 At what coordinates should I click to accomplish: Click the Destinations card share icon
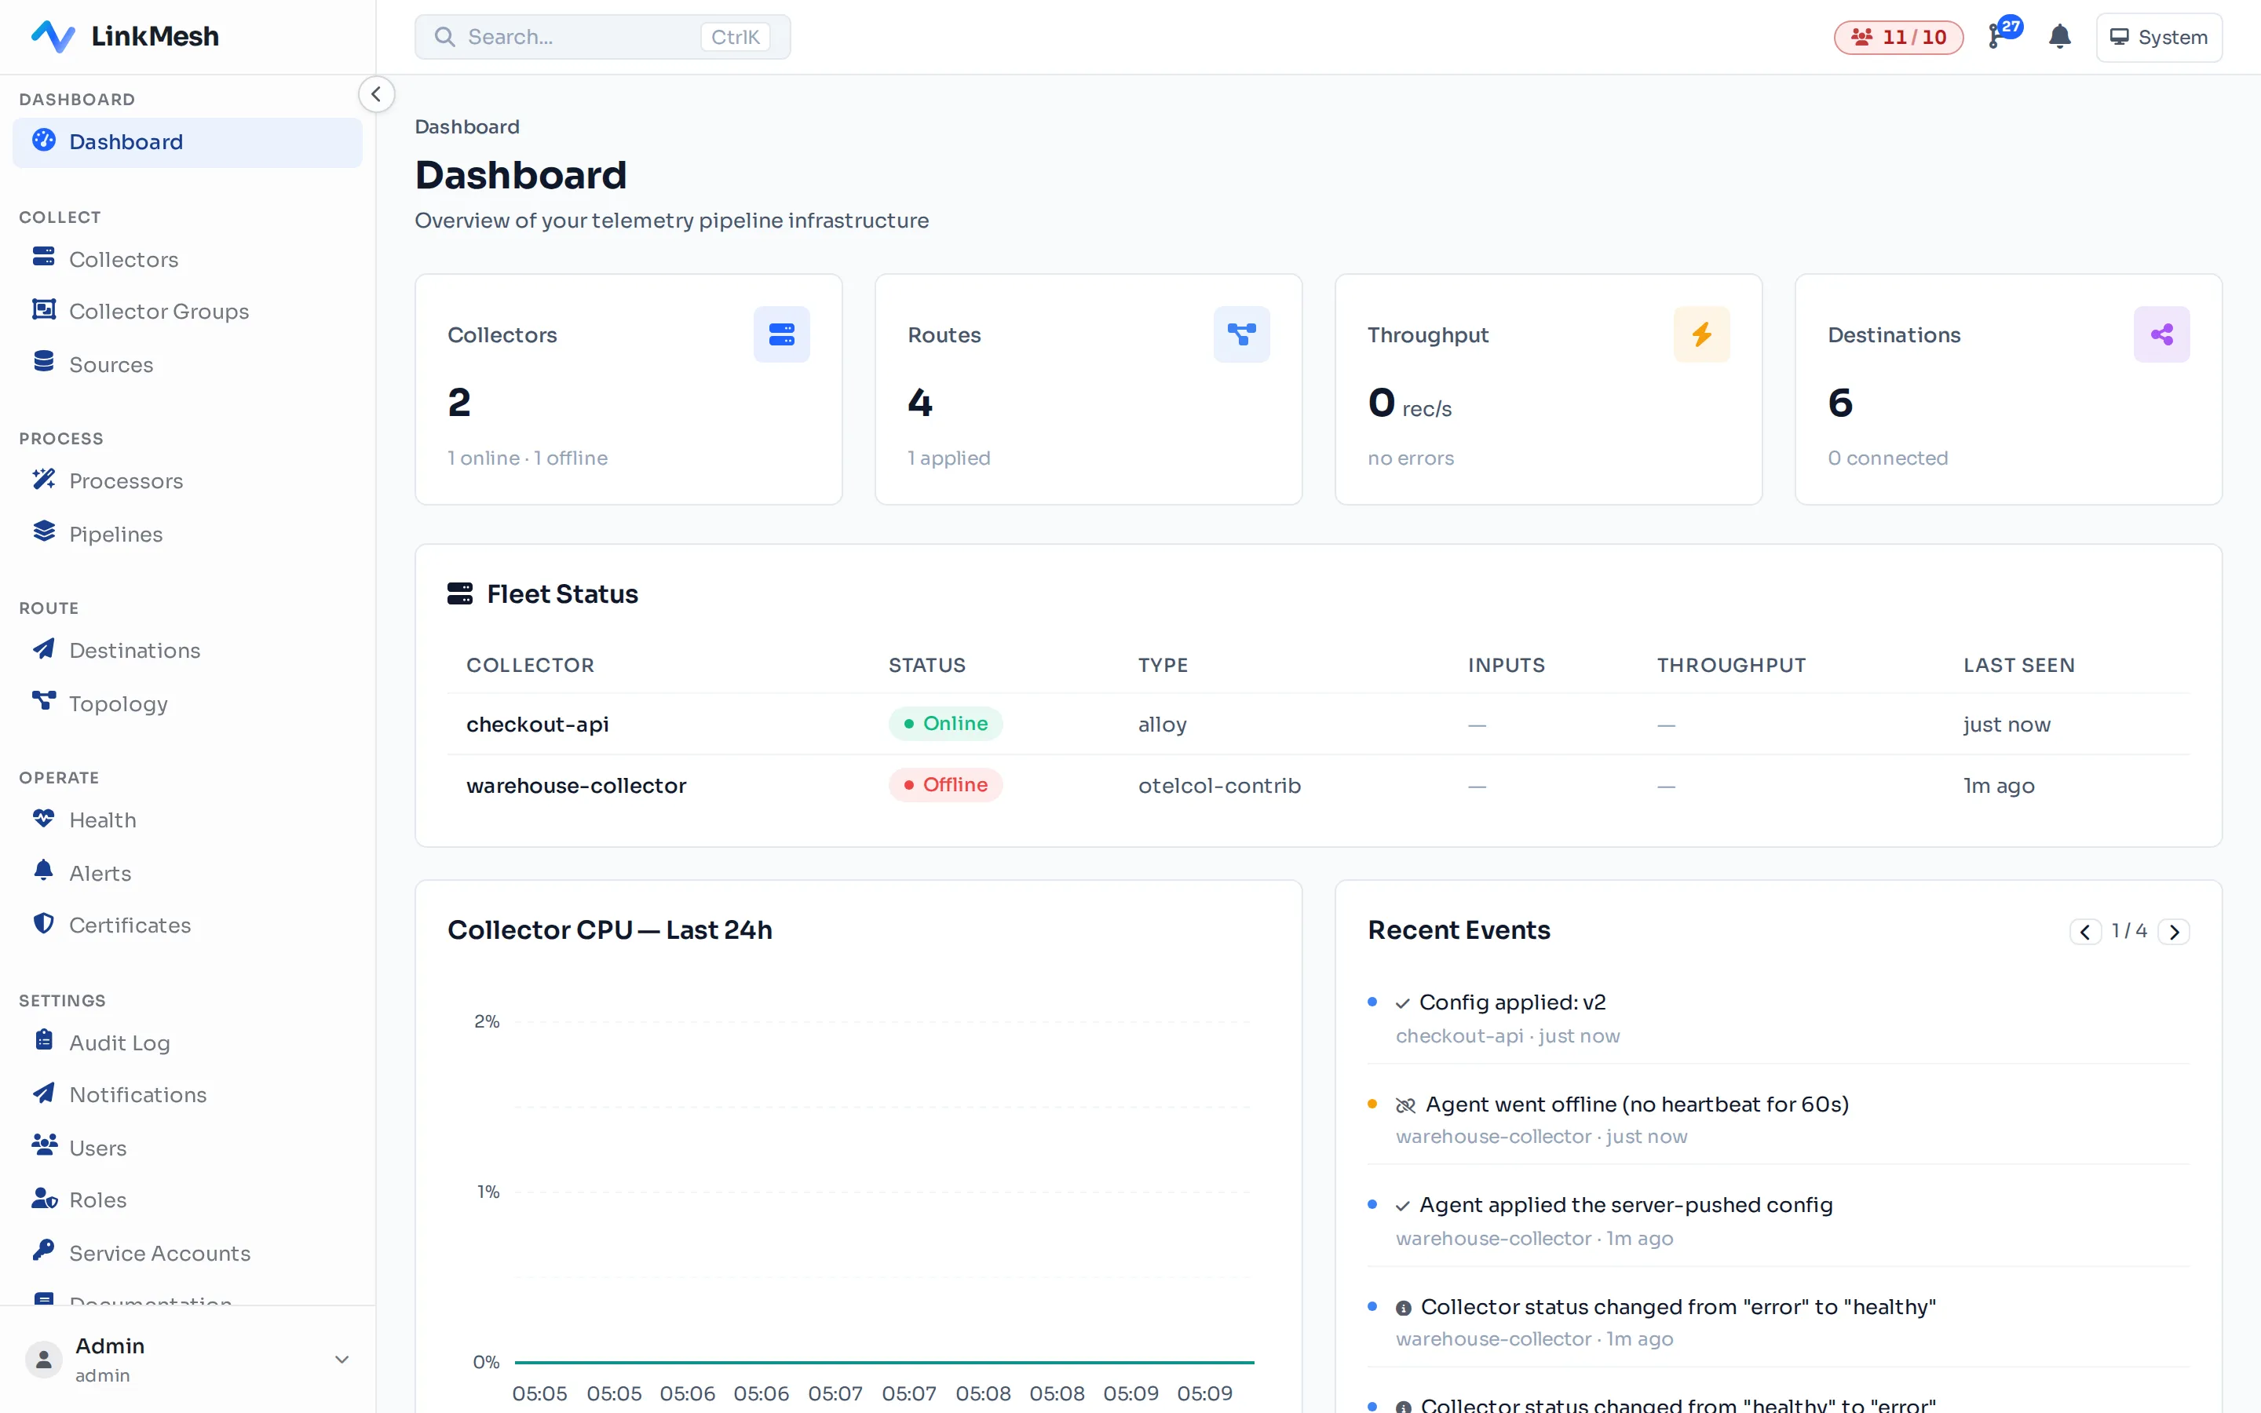click(2161, 334)
